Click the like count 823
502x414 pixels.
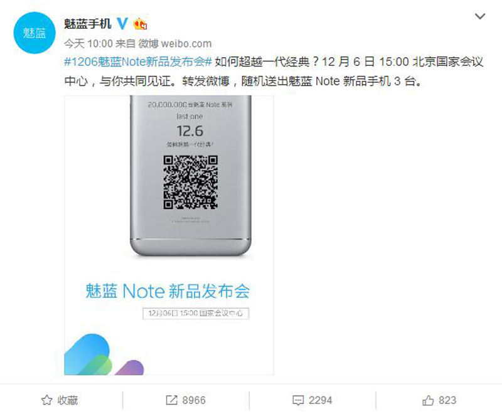(x=447, y=400)
